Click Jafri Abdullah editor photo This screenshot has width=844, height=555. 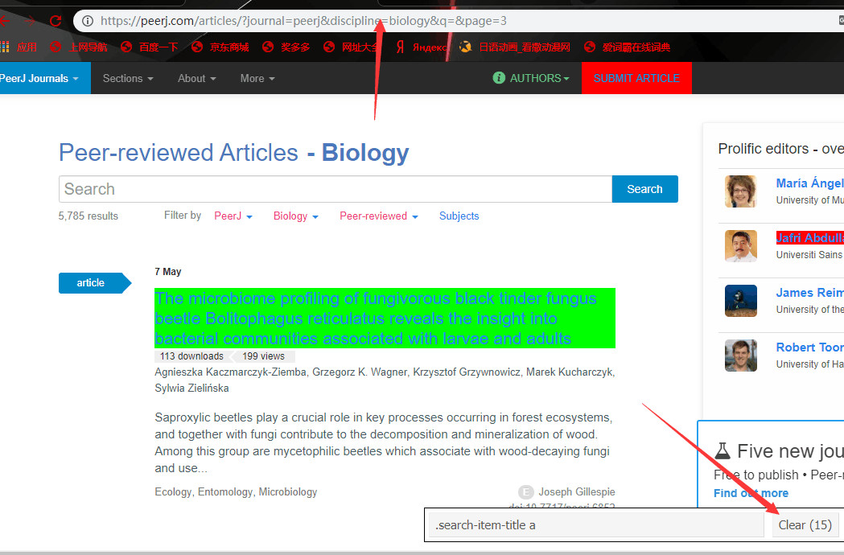point(741,246)
